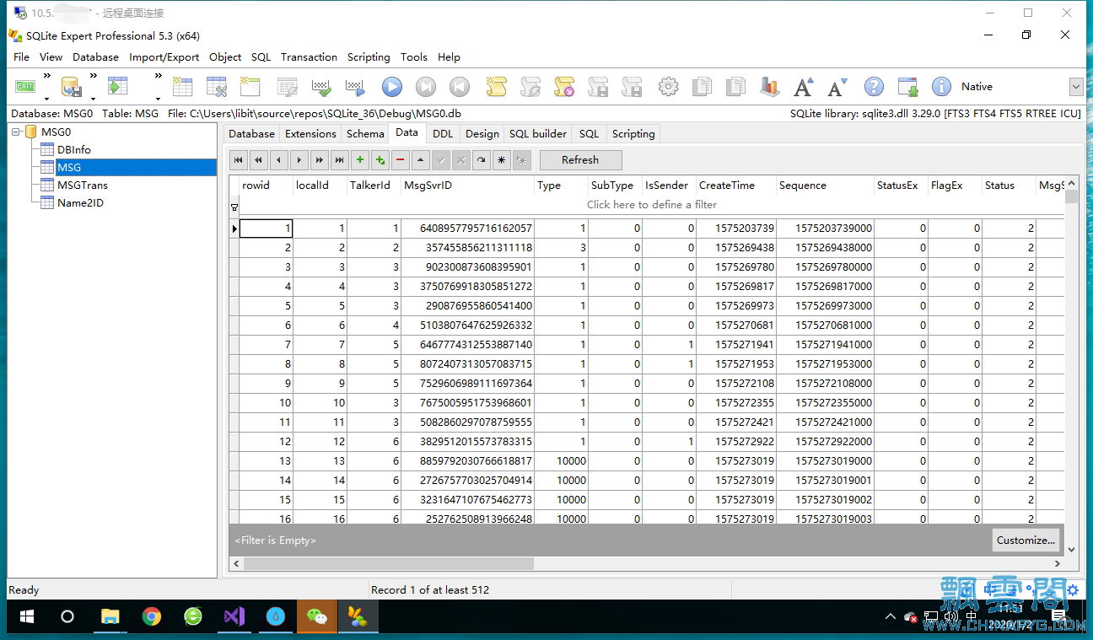Go to previous record navigator arrow
Viewport: 1093px width, 640px height.
(279, 159)
